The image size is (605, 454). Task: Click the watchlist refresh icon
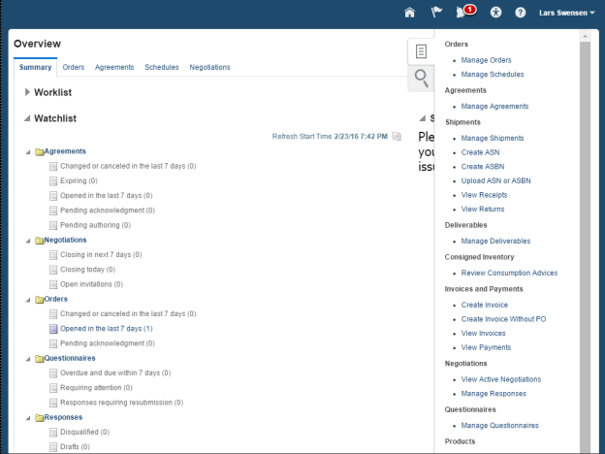tap(397, 137)
